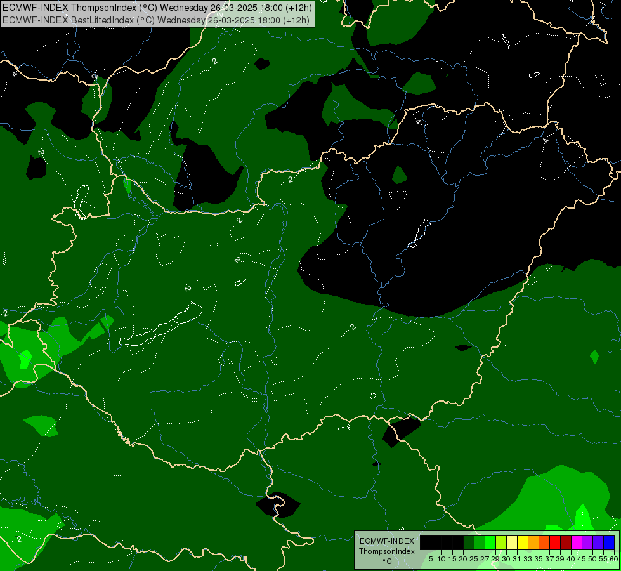Viewport: 621px width, 571px height.
Task: Click the legend label ThompsonIndex
Action: click(x=387, y=551)
